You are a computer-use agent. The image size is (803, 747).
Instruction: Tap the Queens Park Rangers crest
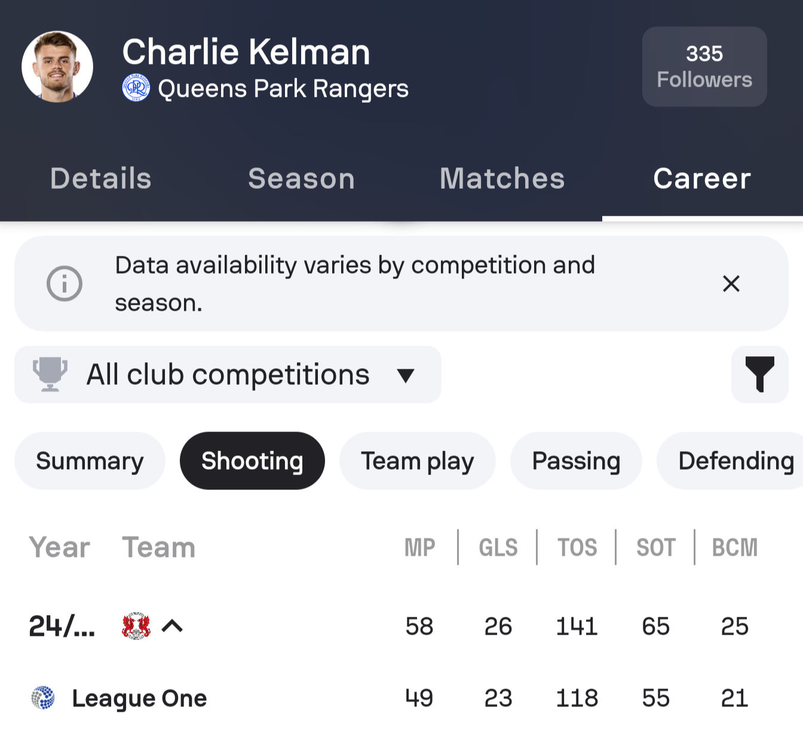(136, 88)
